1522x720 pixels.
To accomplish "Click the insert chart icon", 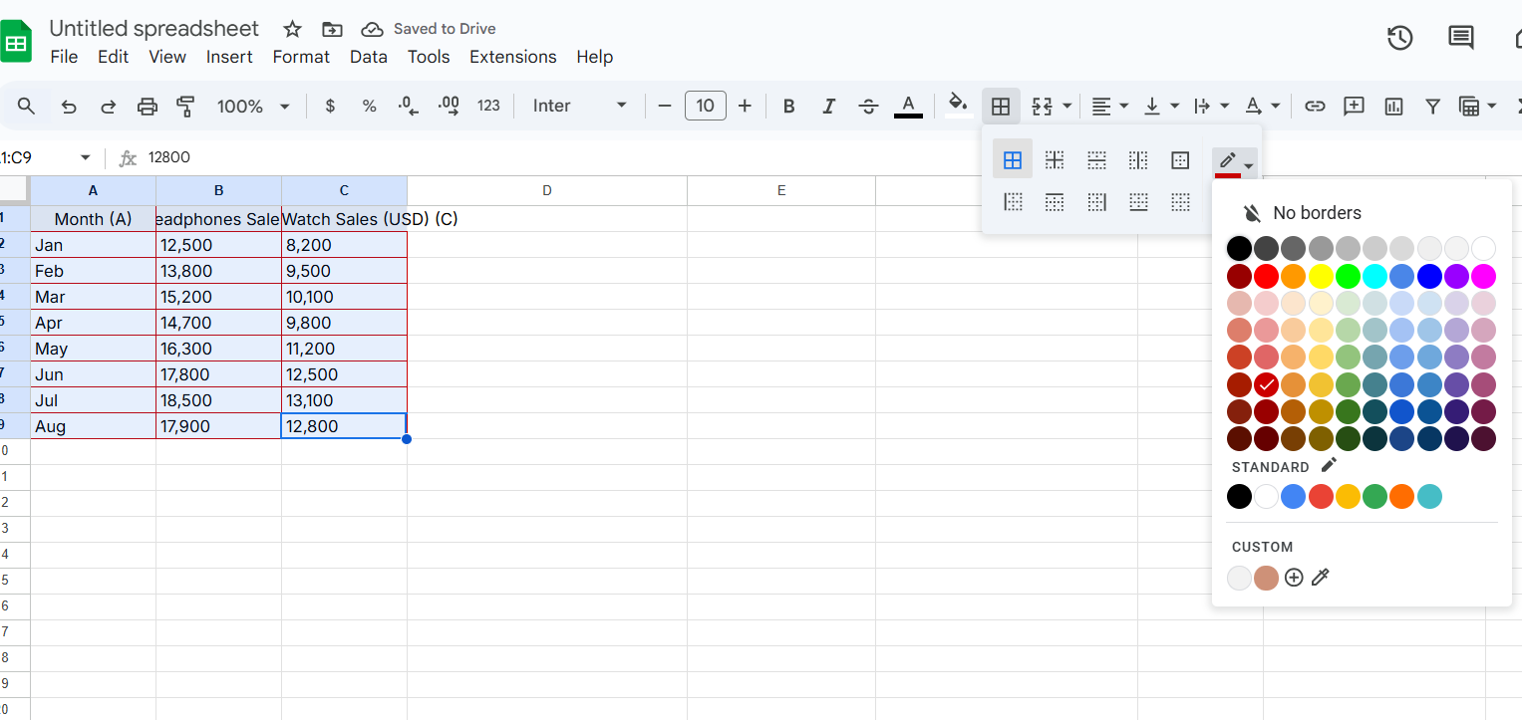I will coord(1393,106).
